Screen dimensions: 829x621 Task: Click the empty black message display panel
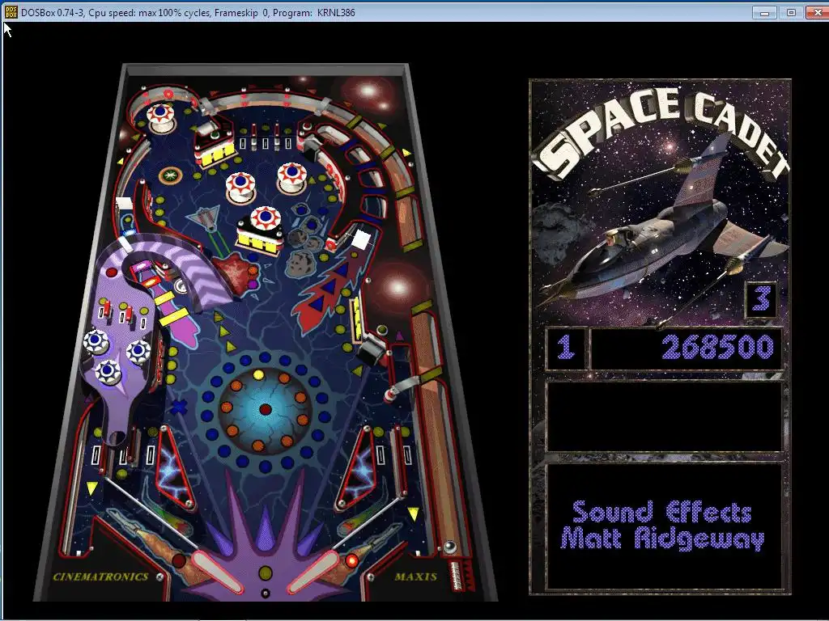pyautogui.click(x=664, y=416)
